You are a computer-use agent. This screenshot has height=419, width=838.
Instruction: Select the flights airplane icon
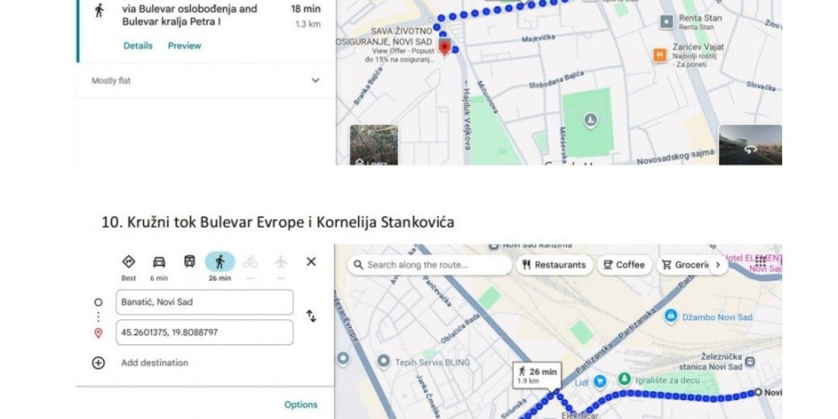pyautogui.click(x=281, y=262)
